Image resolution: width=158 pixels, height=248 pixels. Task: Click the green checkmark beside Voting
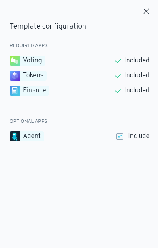[118, 61]
